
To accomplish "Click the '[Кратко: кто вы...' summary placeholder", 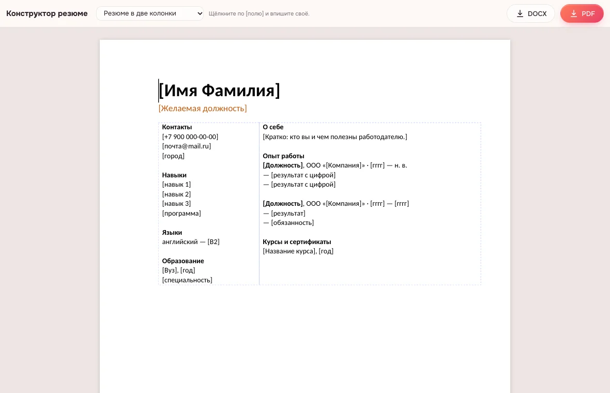I will [x=335, y=137].
